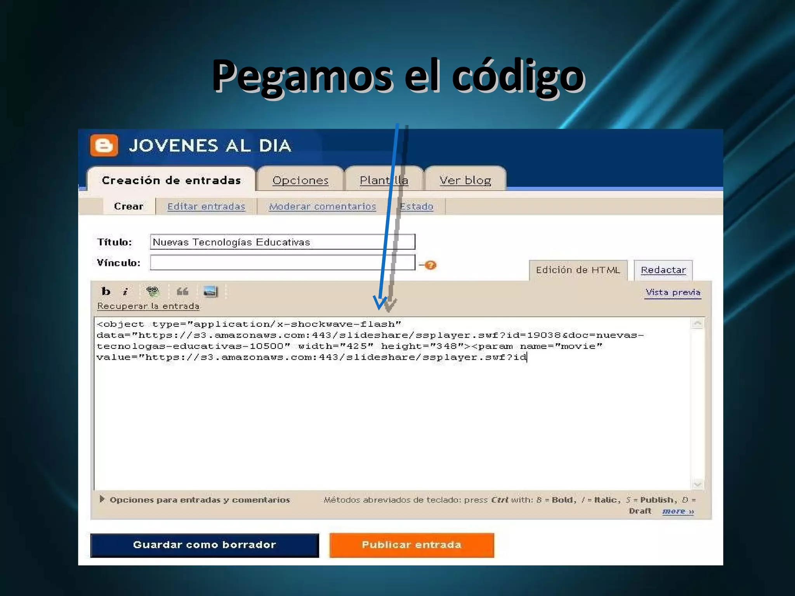
Task: Open the Creación de entradas tab
Action: tap(171, 180)
